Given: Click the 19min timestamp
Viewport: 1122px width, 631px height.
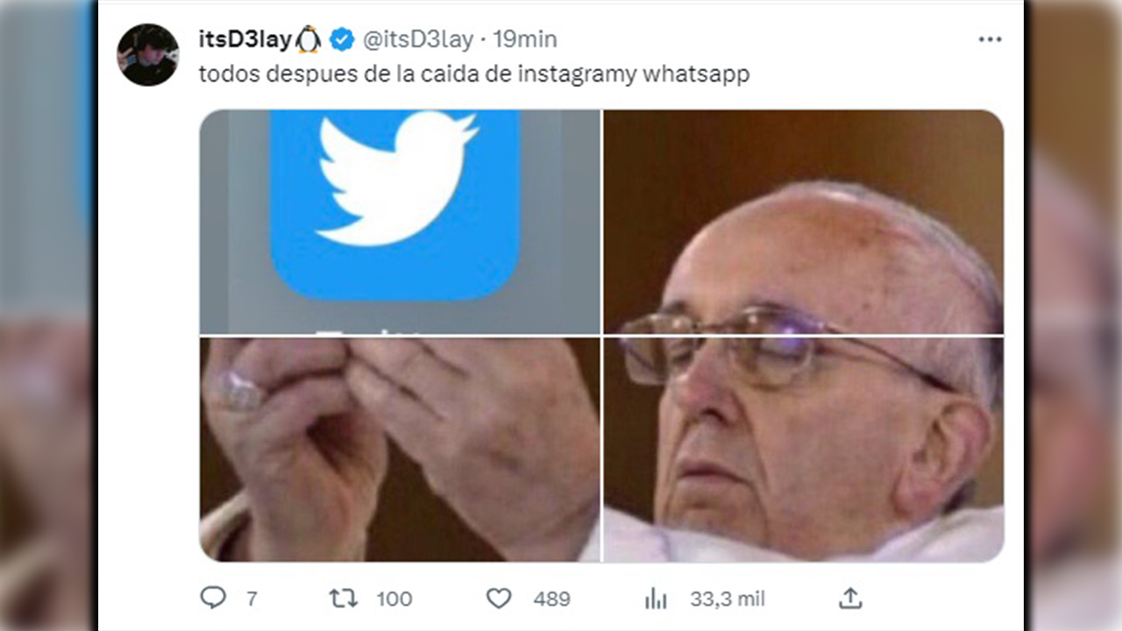Looking at the screenshot, I should click(525, 39).
